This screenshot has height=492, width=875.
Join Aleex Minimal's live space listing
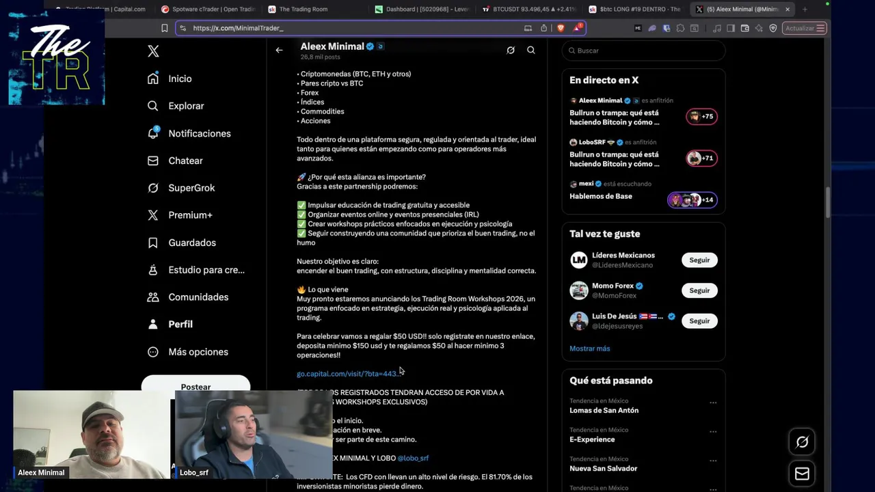click(x=643, y=112)
